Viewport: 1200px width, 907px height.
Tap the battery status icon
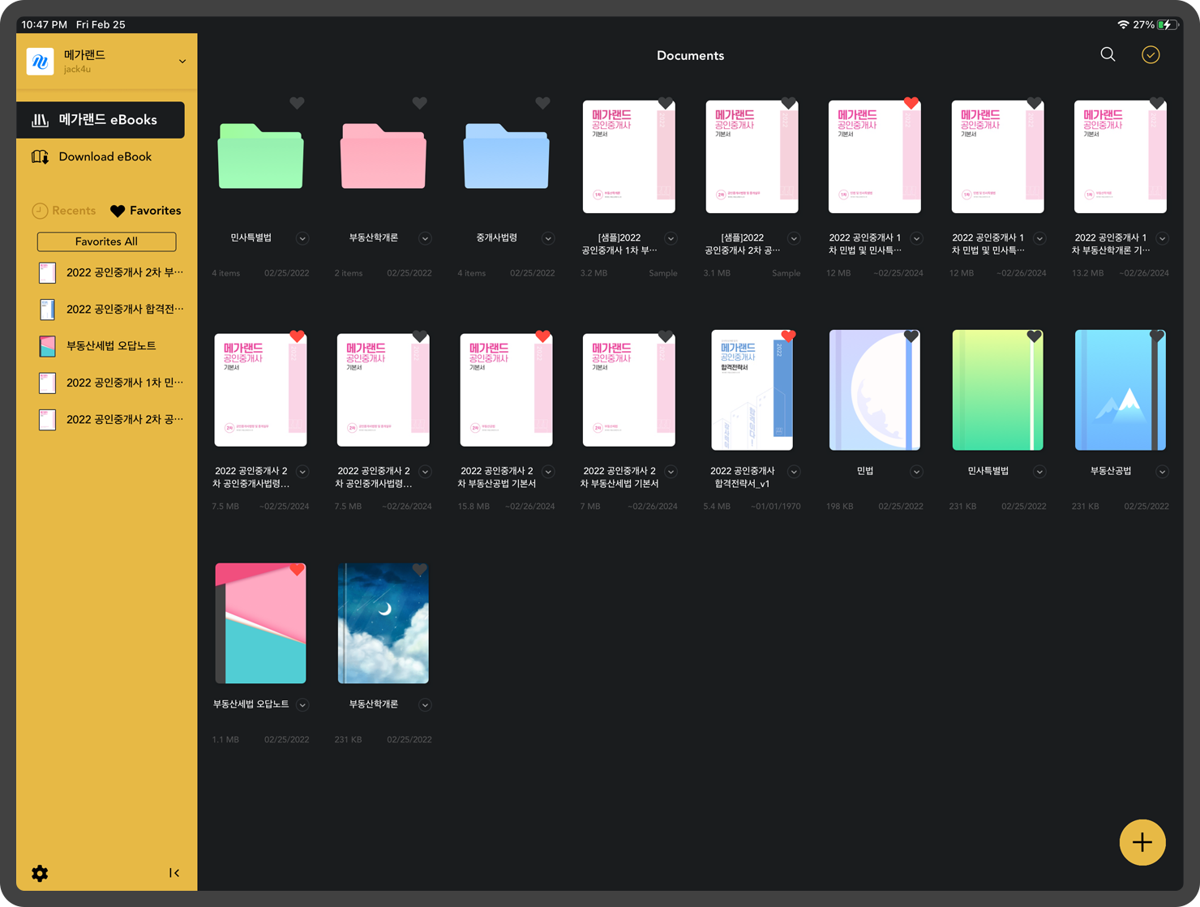click(1167, 24)
